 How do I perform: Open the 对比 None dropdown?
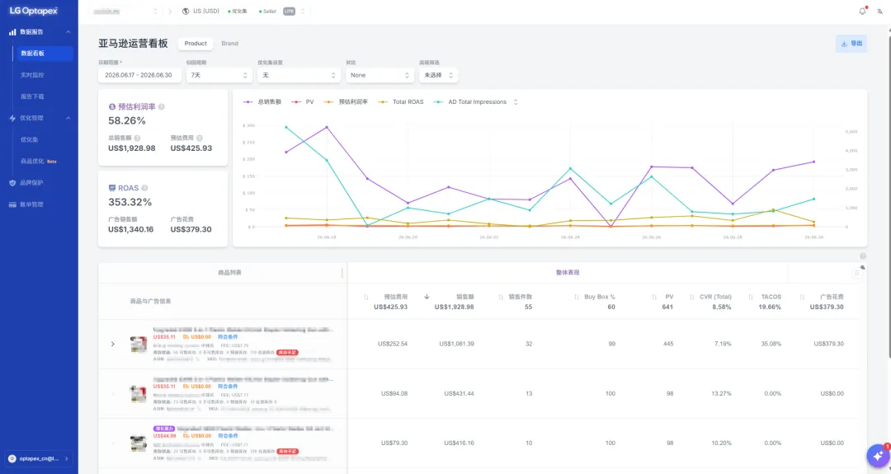coord(379,75)
